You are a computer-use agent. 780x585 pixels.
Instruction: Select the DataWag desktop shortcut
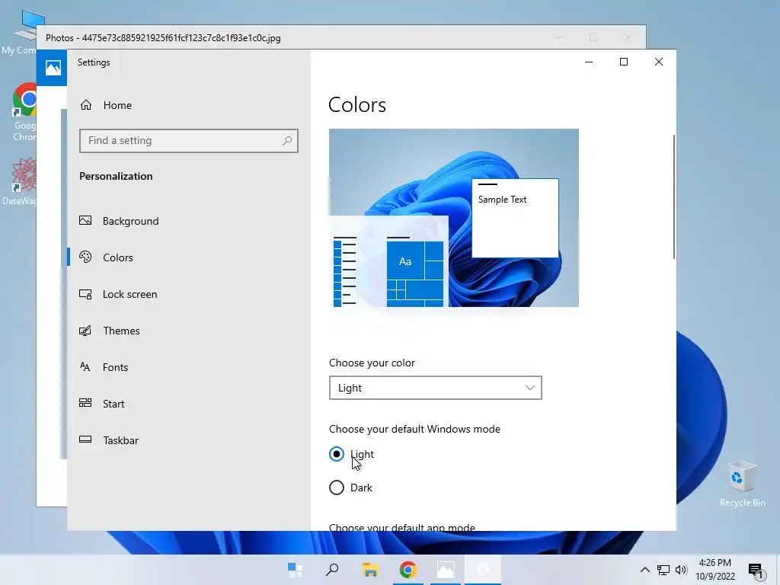[19, 181]
